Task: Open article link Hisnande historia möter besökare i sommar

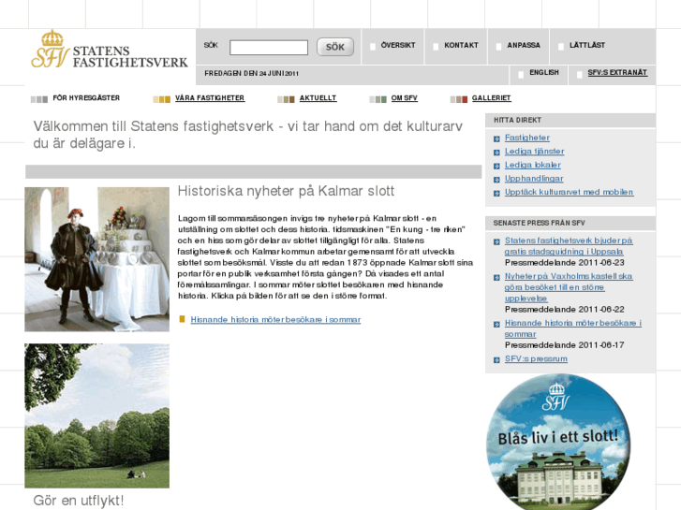Action: click(275, 320)
